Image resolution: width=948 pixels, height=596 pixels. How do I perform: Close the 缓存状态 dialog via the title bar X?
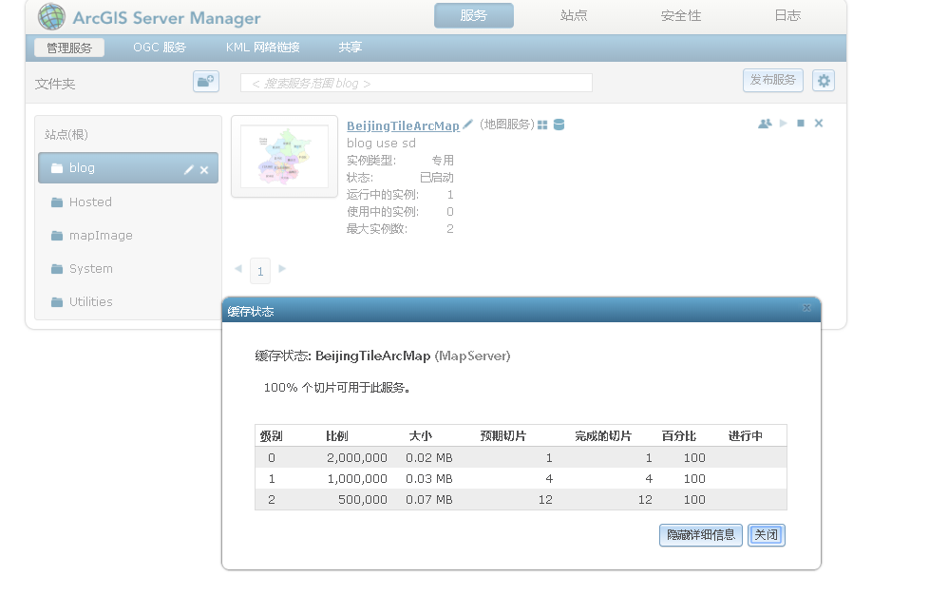tap(806, 308)
